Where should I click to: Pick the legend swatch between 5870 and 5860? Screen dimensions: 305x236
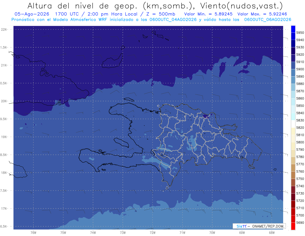(x=293, y=95)
